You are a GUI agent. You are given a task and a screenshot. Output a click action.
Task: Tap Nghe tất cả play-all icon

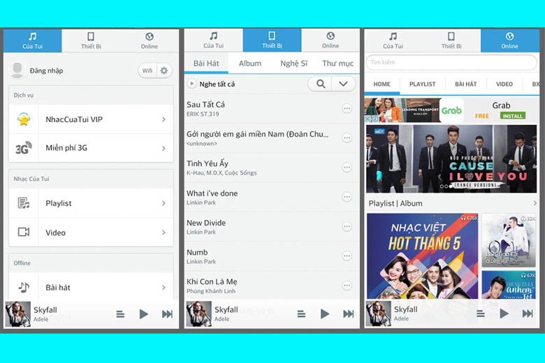191,84
